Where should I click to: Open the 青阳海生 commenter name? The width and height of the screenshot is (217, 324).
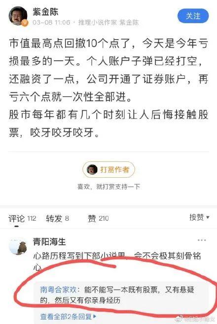point(49,242)
